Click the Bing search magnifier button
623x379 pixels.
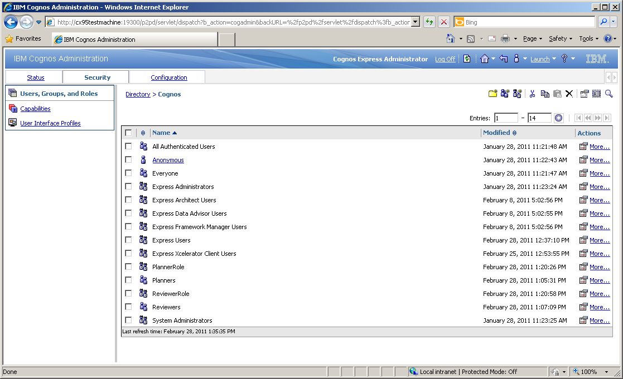pos(603,22)
